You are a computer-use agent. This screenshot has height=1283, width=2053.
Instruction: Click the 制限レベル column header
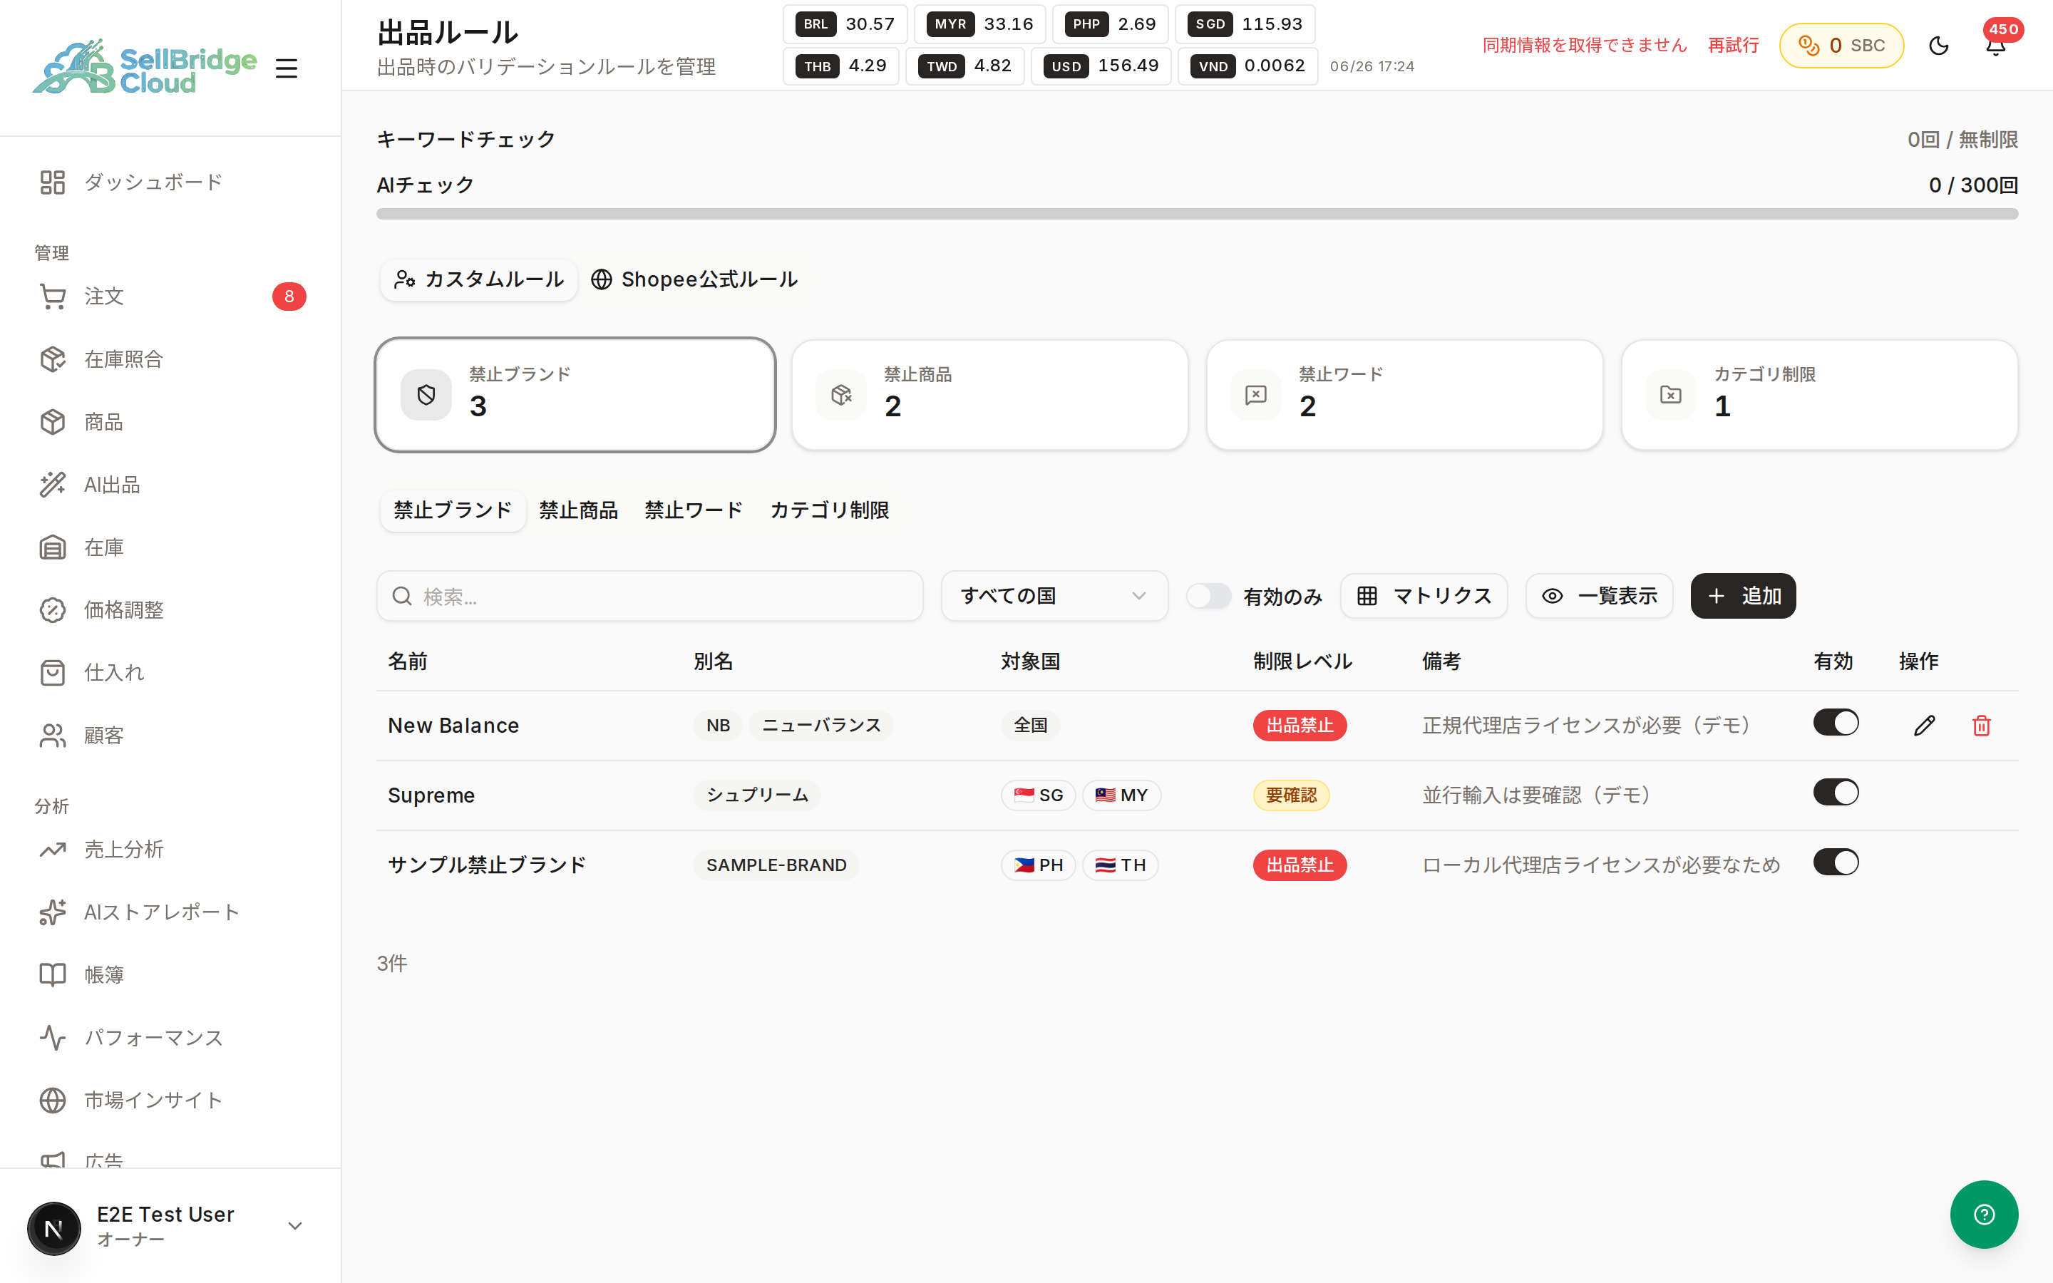pos(1302,662)
